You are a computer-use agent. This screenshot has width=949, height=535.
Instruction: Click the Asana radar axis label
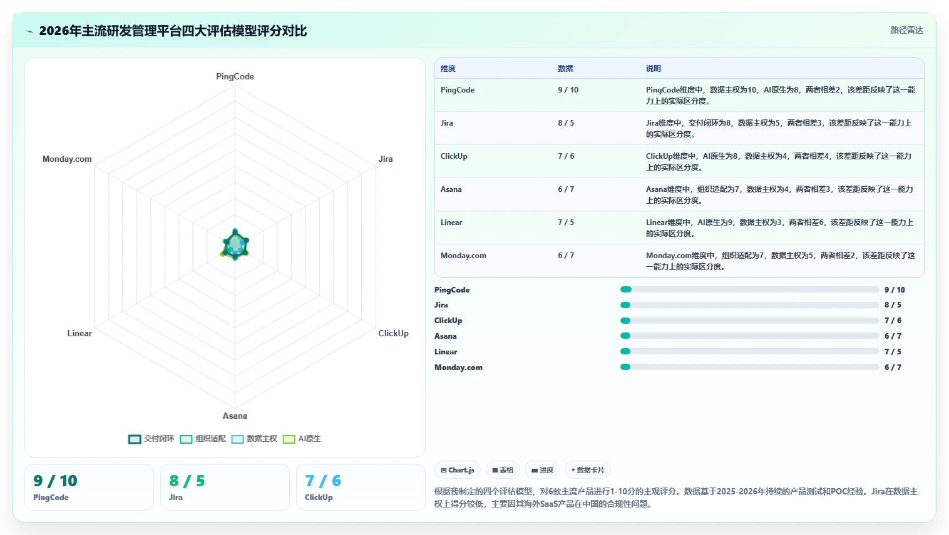235,416
